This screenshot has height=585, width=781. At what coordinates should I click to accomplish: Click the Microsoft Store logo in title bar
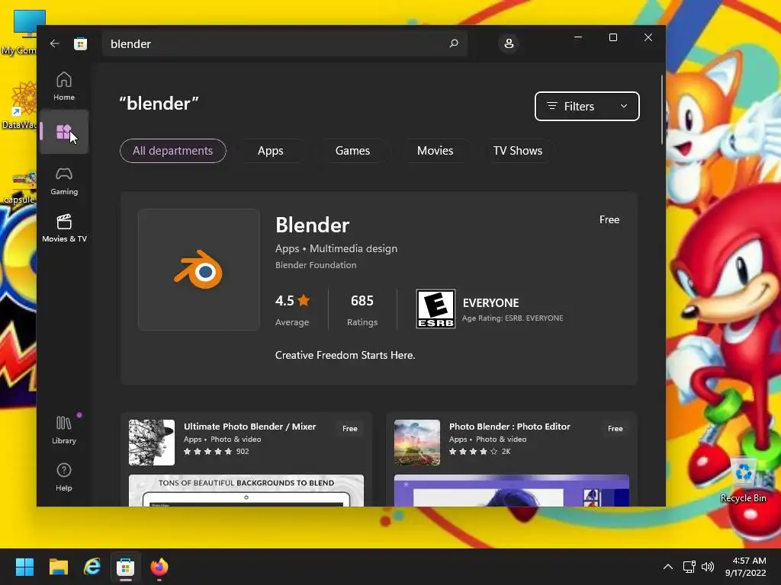click(x=80, y=43)
